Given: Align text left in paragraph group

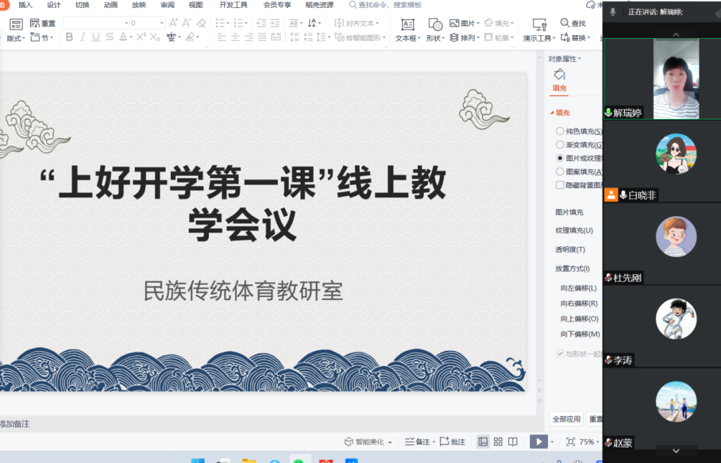Looking at the screenshot, I should point(222,37).
